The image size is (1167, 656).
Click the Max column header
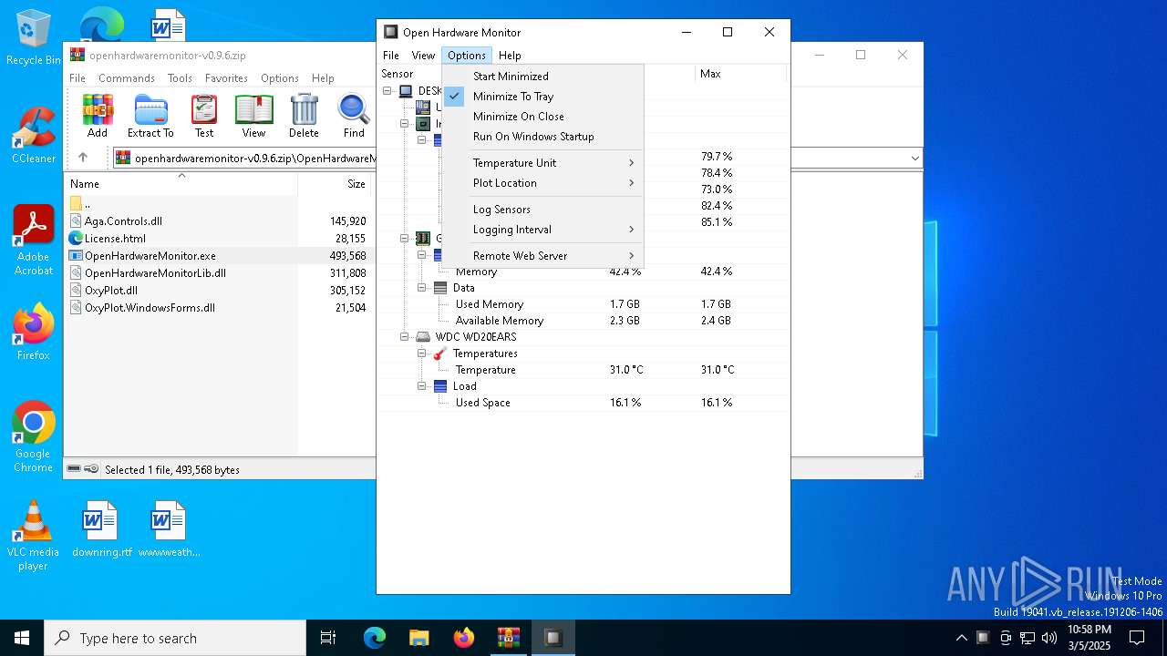[740, 74]
